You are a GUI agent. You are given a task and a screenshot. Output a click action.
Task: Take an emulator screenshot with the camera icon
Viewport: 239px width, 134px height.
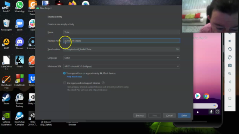[x=230, y=66]
